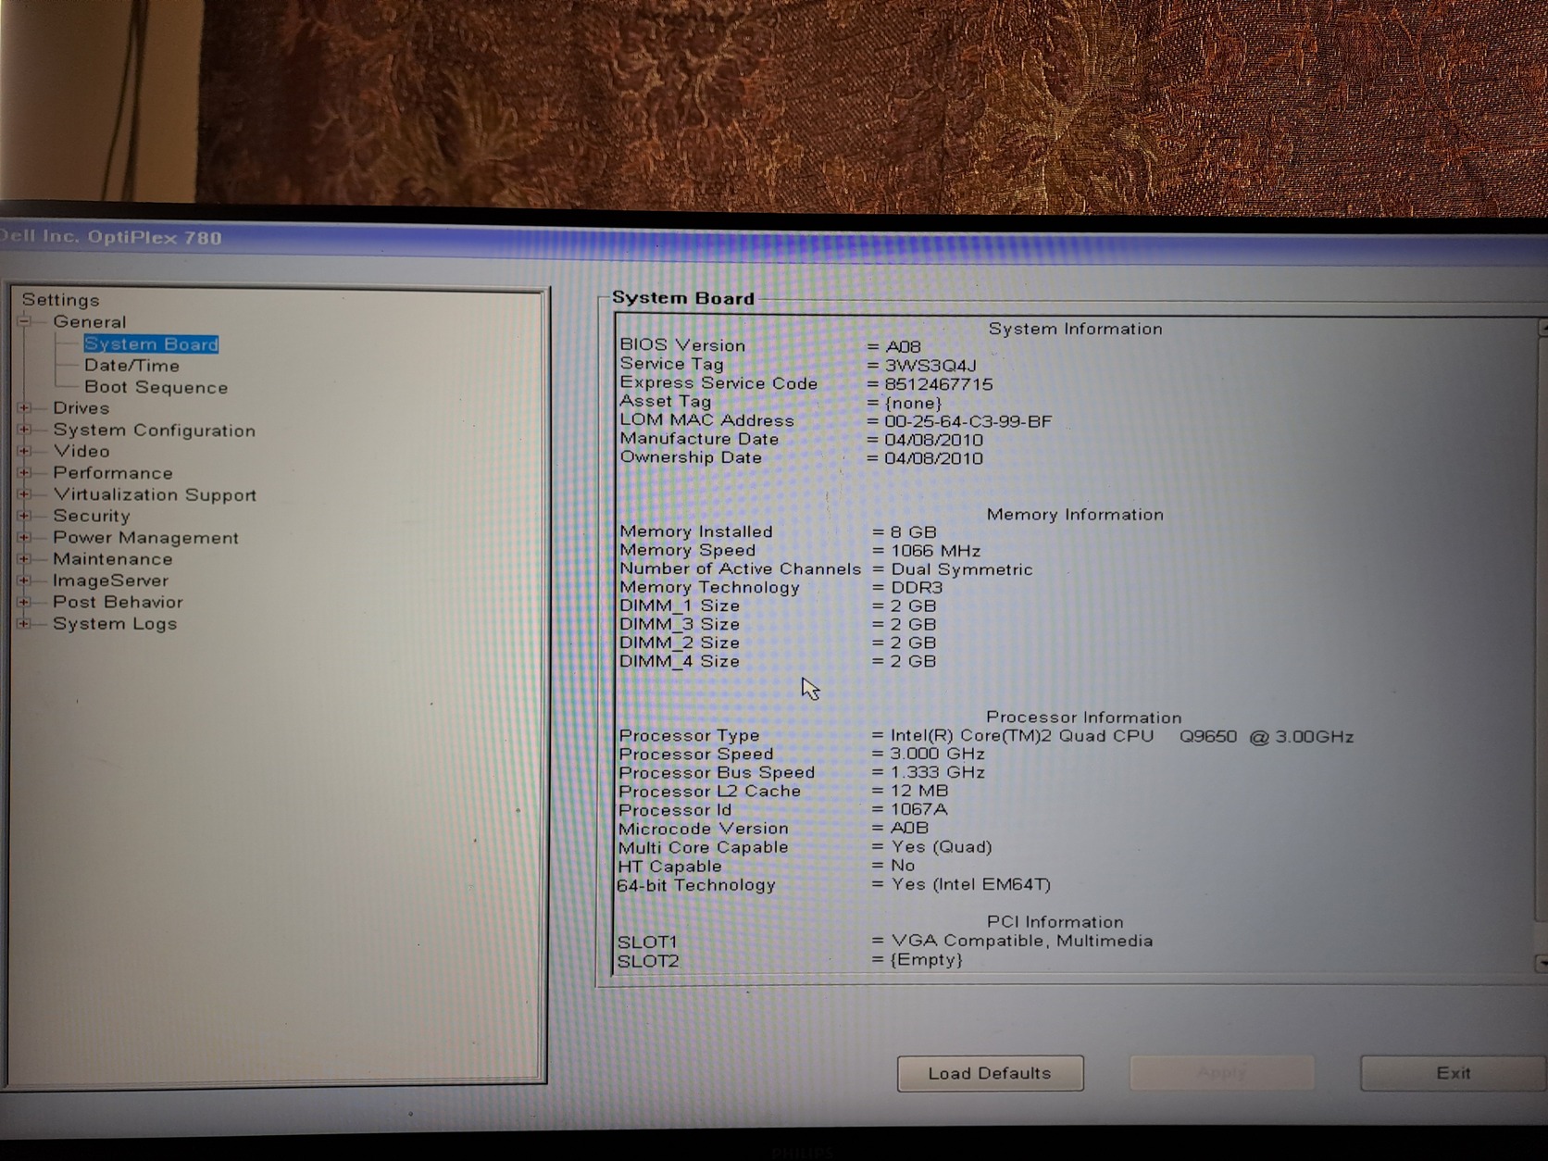Expand the Power Management node
Viewport: 1548px width, 1161px height.
[x=24, y=538]
